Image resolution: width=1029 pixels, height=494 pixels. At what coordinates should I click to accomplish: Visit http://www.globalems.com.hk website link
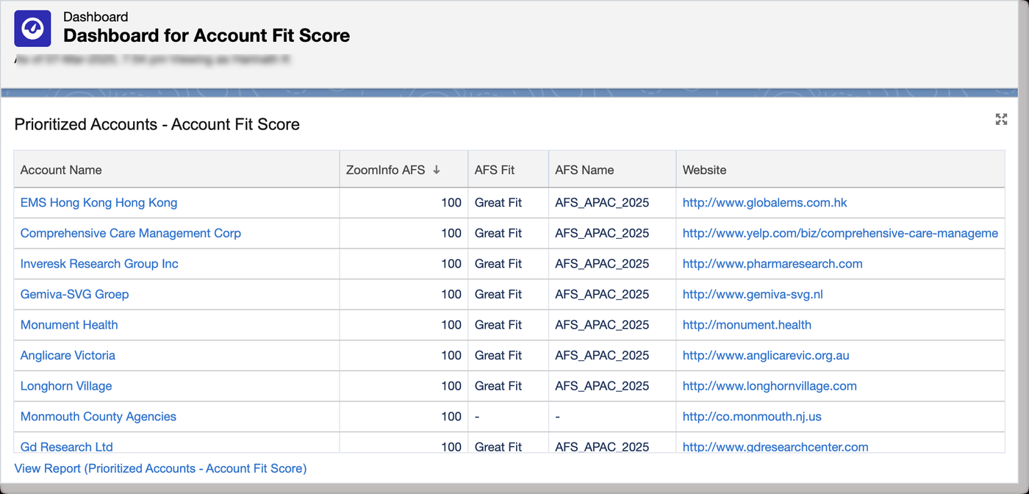pos(765,202)
